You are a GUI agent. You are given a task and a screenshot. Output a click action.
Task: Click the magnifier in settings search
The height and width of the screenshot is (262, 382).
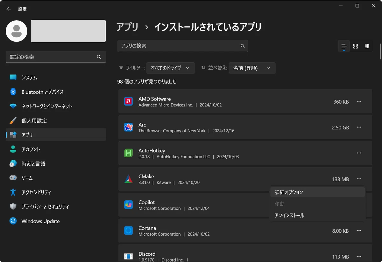tap(99, 57)
